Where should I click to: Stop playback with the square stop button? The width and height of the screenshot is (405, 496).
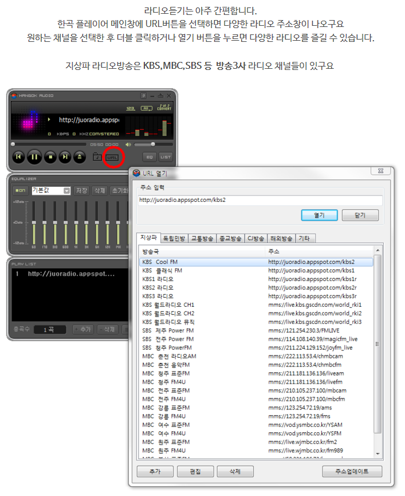coord(50,157)
